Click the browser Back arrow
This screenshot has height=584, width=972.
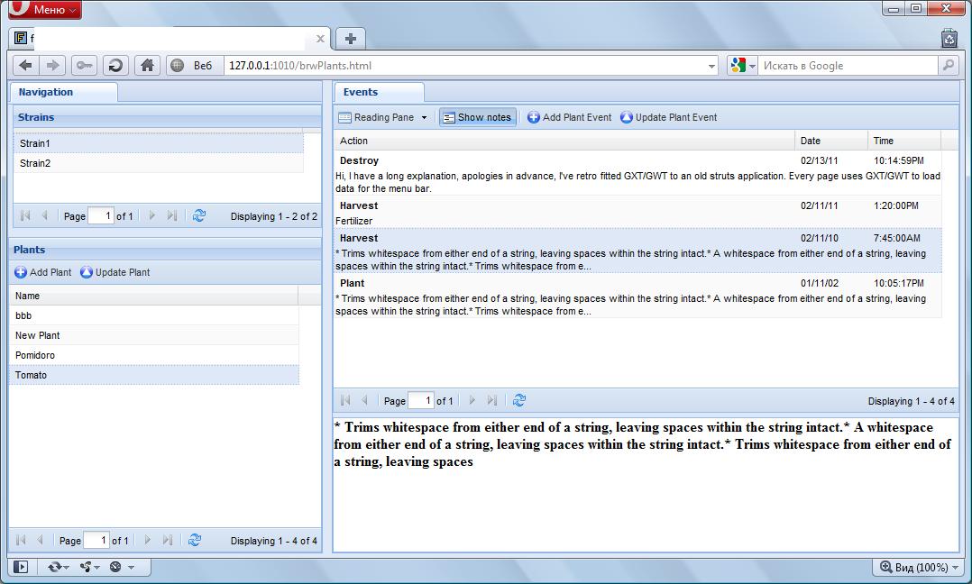coord(25,65)
